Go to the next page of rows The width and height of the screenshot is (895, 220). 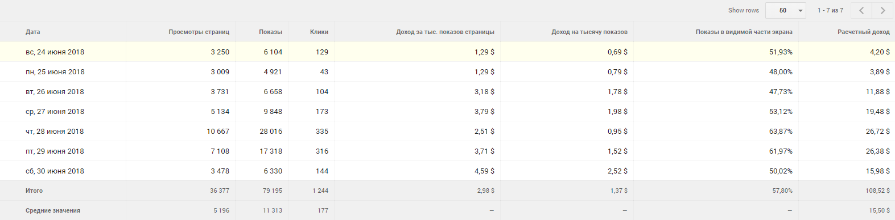(x=882, y=10)
